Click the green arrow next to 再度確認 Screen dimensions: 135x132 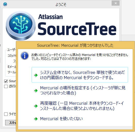(x=36, y=106)
